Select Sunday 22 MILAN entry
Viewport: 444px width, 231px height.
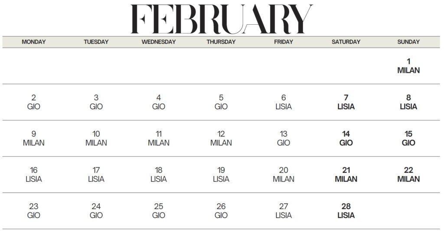(408, 175)
